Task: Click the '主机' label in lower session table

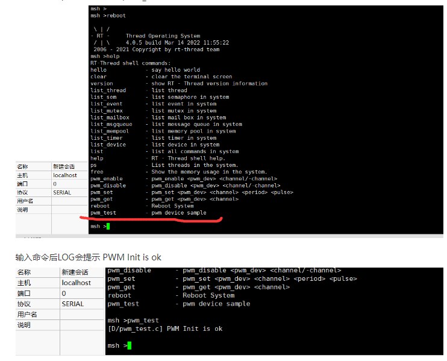Action: pyautogui.click(x=23, y=283)
